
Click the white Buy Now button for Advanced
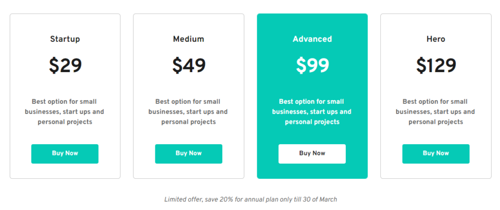[x=312, y=153]
